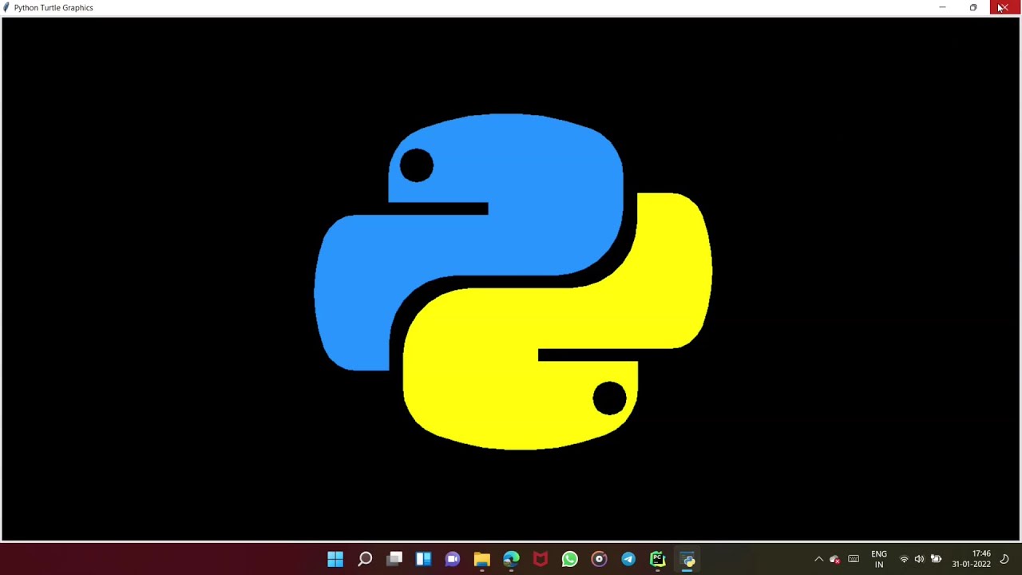
Task: Open the volume speaker icon
Action: (919, 559)
